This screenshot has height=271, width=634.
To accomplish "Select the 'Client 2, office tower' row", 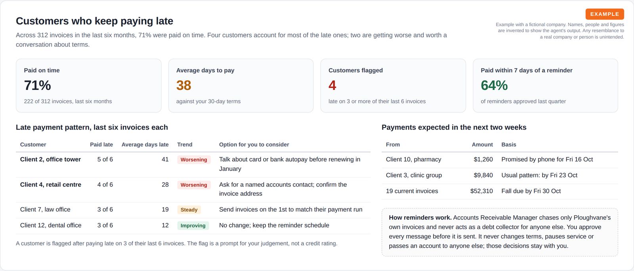I will (x=193, y=164).
